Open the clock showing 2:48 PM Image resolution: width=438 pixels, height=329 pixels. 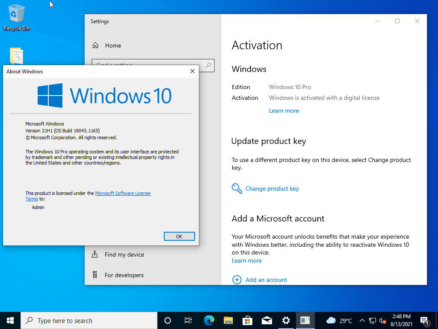tap(401, 320)
